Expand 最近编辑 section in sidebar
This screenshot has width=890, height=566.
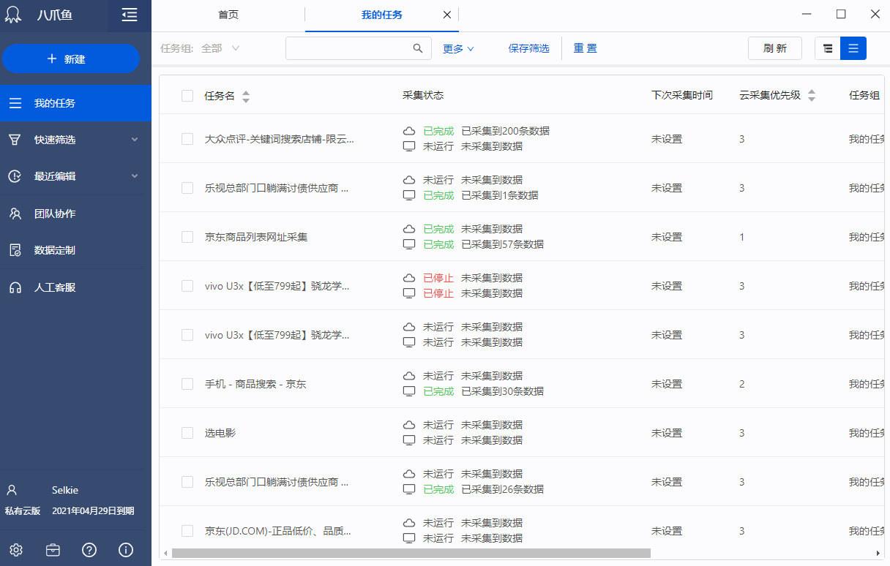135,176
